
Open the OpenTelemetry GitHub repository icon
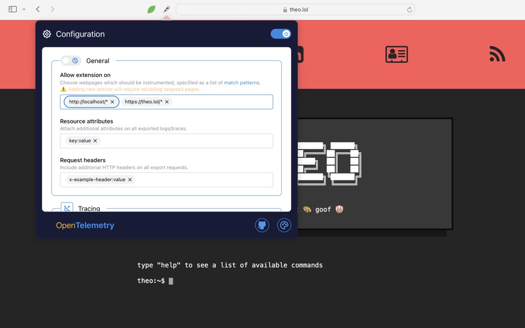coord(262,225)
